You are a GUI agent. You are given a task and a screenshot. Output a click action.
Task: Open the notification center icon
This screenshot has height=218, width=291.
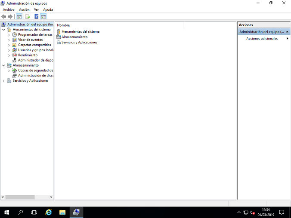point(282,212)
